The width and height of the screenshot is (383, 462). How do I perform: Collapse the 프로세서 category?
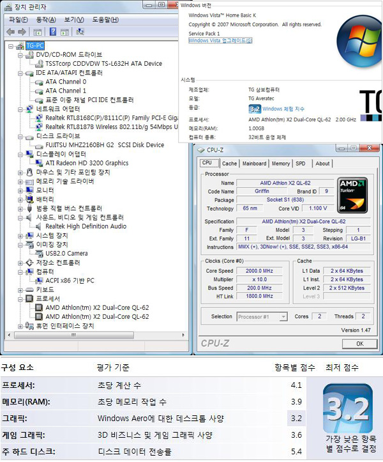click(x=20, y=299)
